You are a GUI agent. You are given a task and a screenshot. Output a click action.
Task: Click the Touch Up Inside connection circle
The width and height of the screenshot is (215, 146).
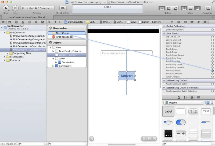[x=212, y=71]
